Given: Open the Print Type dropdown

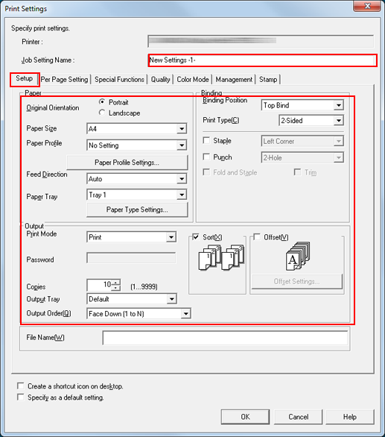Looking at the screenshot, I should tap(339, 121).
